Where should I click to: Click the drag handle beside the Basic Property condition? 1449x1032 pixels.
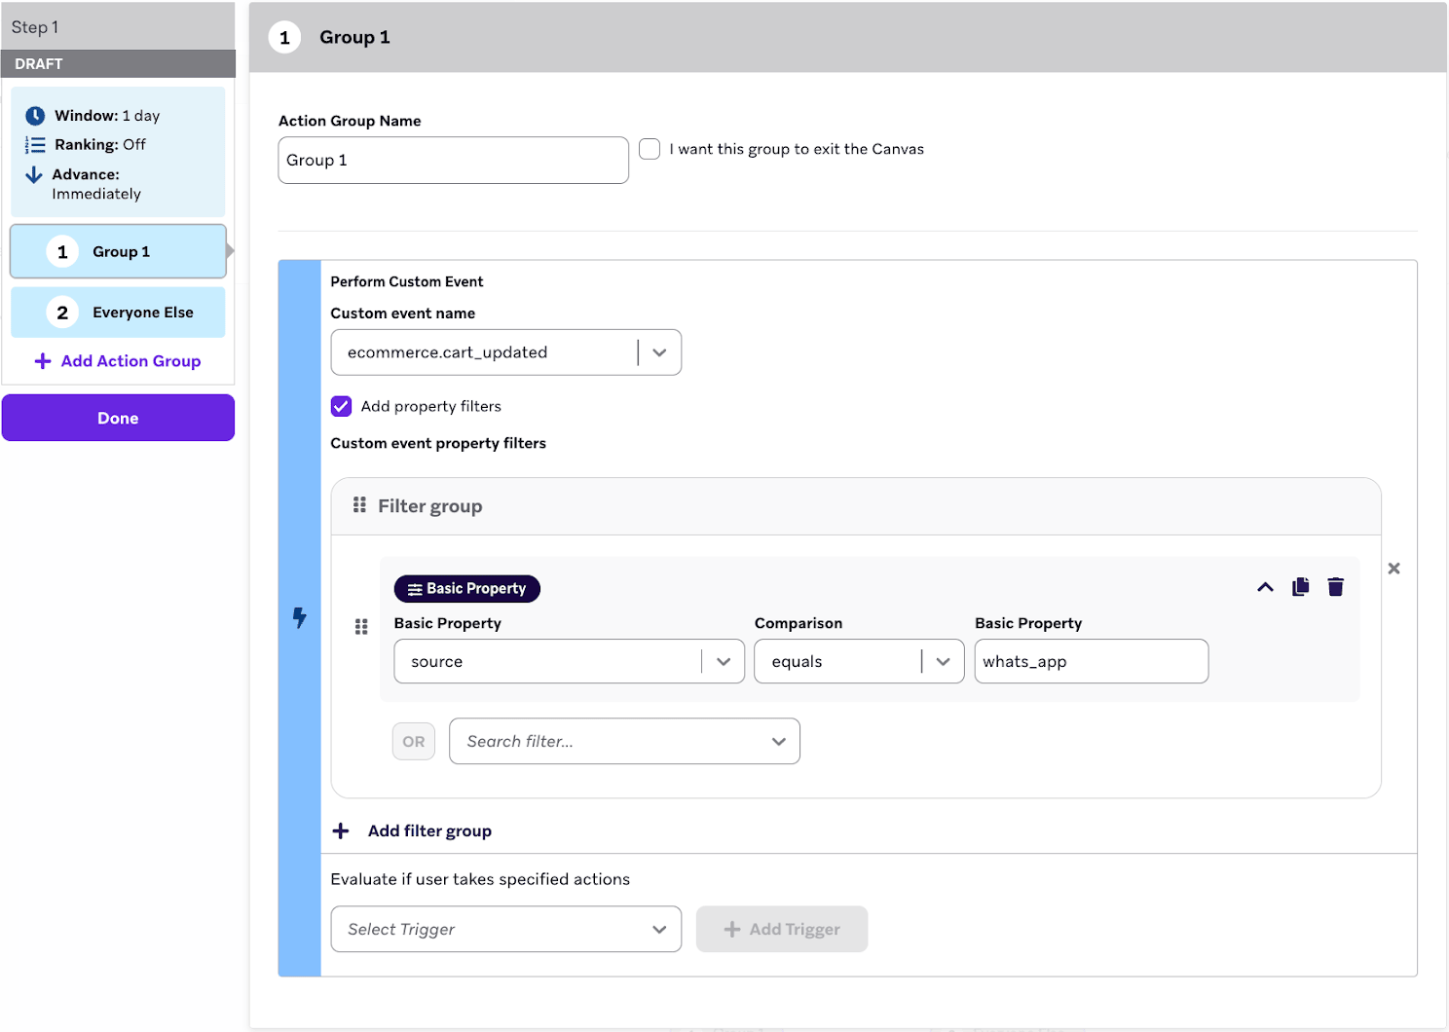(x=361, y=626)
